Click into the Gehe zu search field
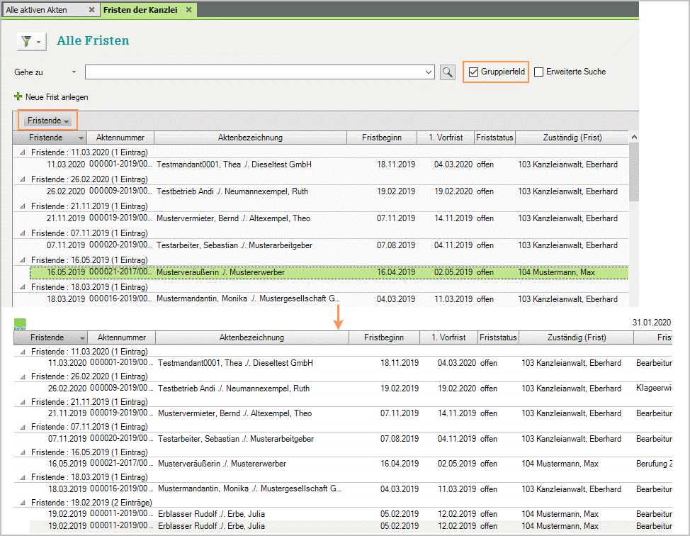The image size is (690, 536). tap(254, 72)
